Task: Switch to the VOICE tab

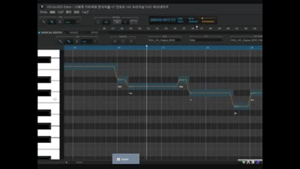Action: 74,33
